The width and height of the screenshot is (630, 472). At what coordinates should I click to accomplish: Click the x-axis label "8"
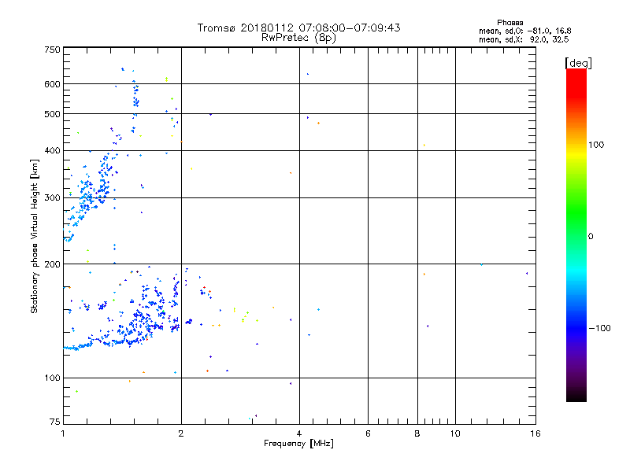click(417, 433)
